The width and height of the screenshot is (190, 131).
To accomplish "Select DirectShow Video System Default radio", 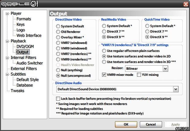I will coord(58,26).
